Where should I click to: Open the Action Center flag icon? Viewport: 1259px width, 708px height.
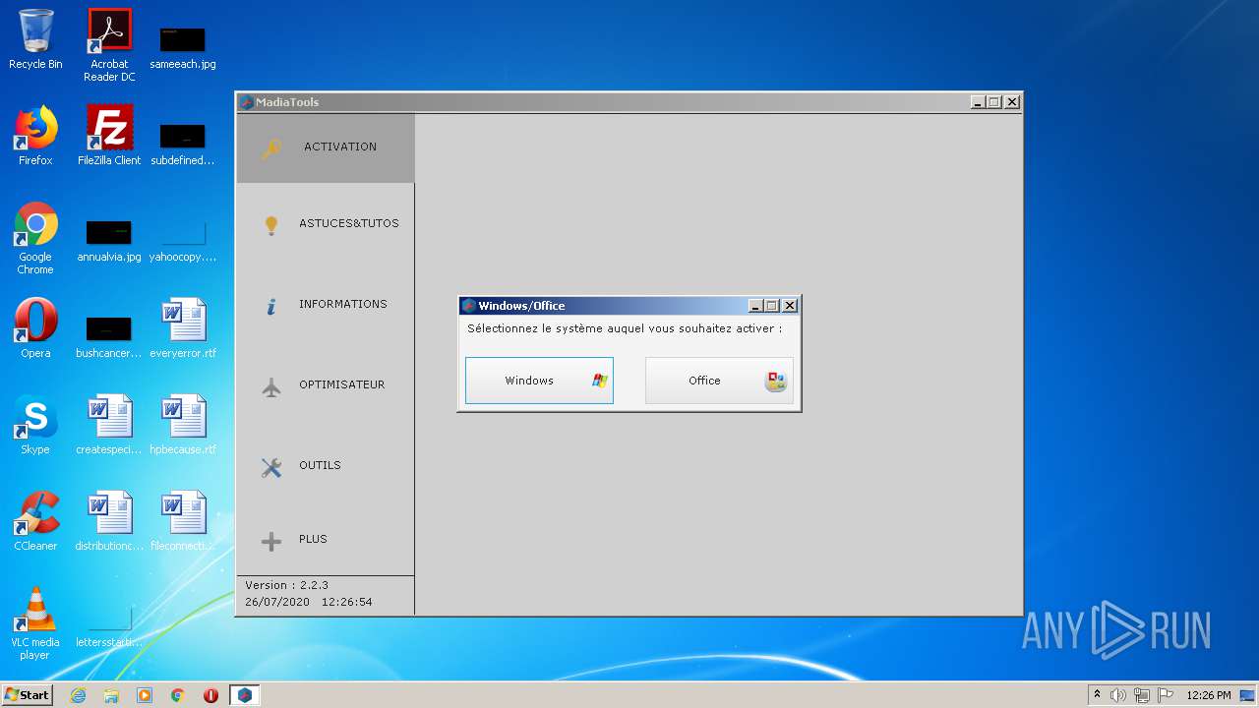tap(1166, 695)
